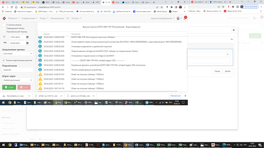Image resolution: width=264 pixels, height=148 pixels.
Task: Open Outlook item on bottom taskbar
Action: (24, 145)
